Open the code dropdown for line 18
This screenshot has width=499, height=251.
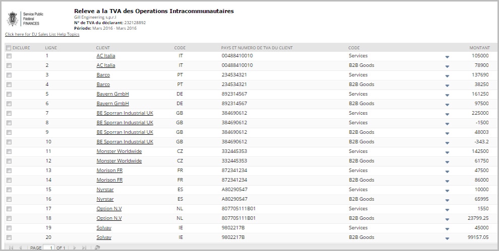point(447,219)
